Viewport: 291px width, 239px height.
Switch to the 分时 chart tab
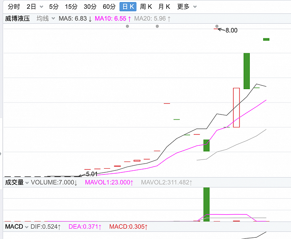point(14,7)
